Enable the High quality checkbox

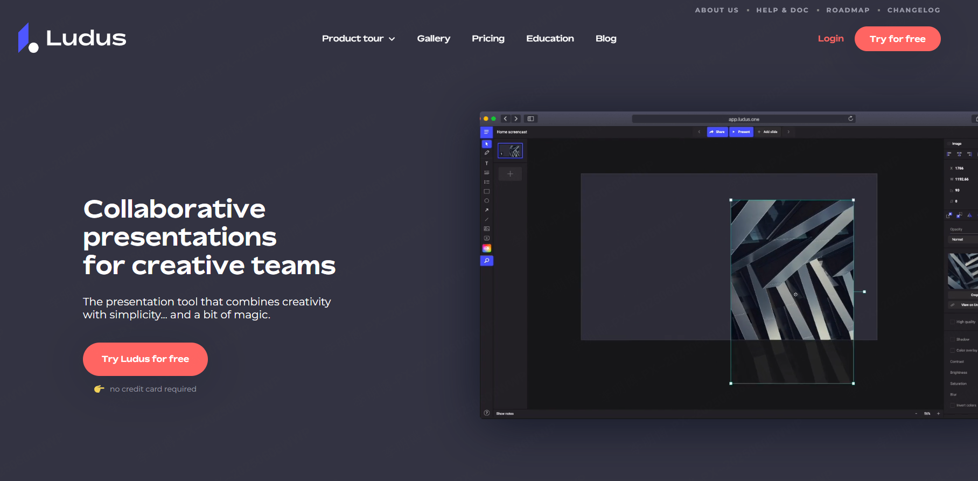pyautogui.click(x=952, y=322)
